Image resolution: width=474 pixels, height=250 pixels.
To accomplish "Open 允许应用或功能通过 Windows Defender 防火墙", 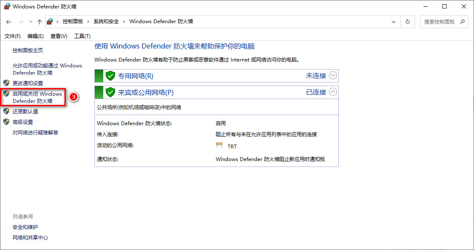I will tap(47, 69).
